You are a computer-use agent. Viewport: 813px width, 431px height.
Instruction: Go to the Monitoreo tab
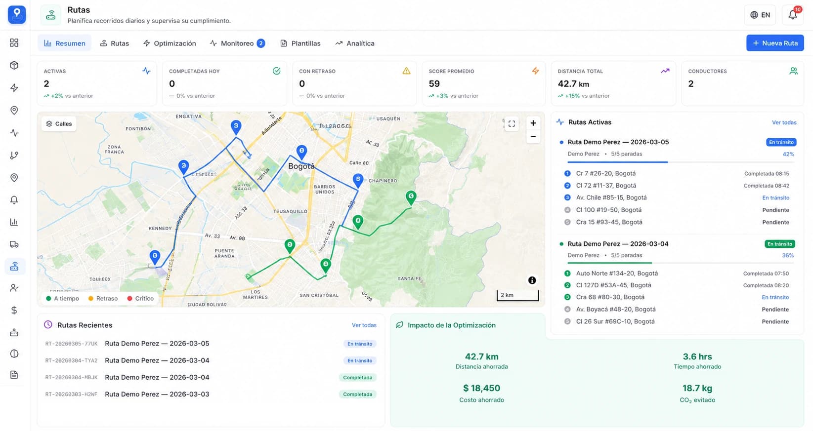(x=237, y=43)
